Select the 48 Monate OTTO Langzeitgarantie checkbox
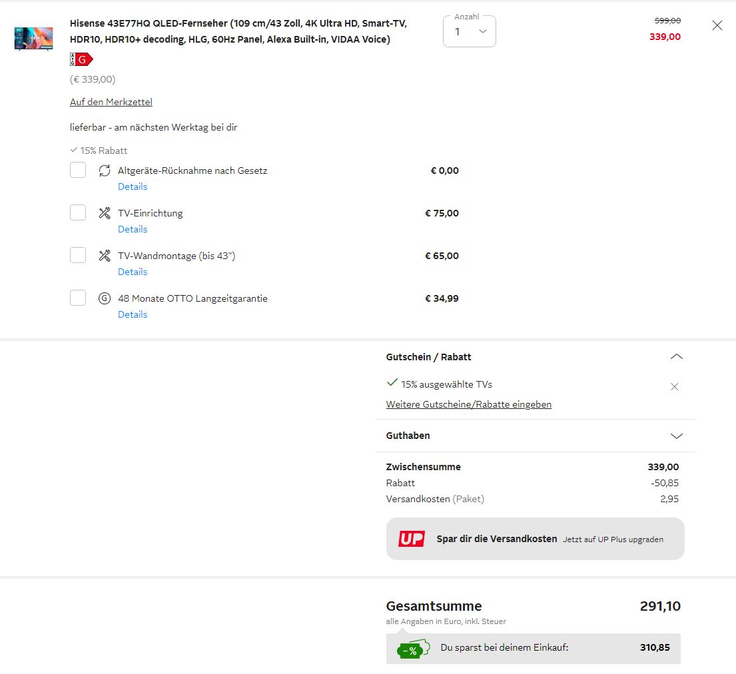 tap(78, 298)
